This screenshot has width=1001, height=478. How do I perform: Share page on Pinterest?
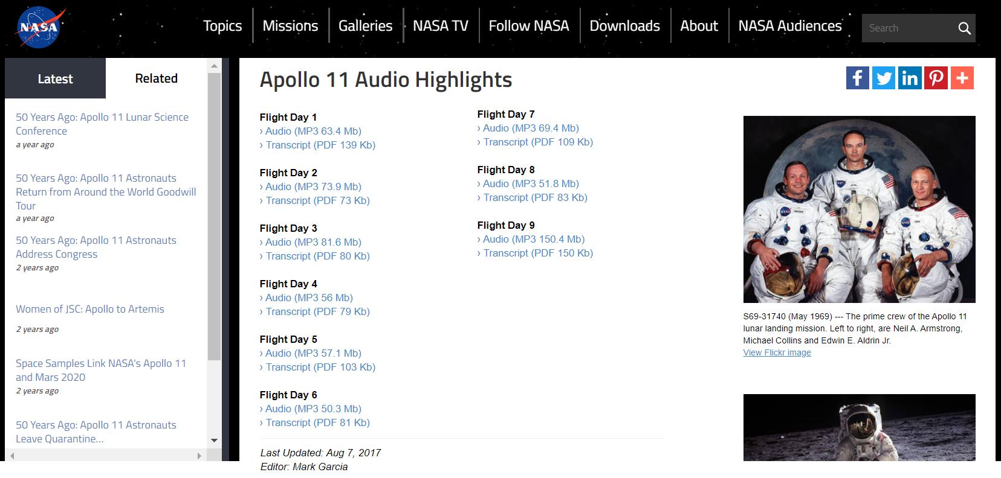pyautogui.click(x=936, y=78)
